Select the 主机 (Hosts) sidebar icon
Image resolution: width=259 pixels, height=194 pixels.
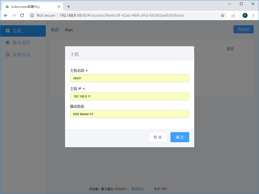point(8,31)
